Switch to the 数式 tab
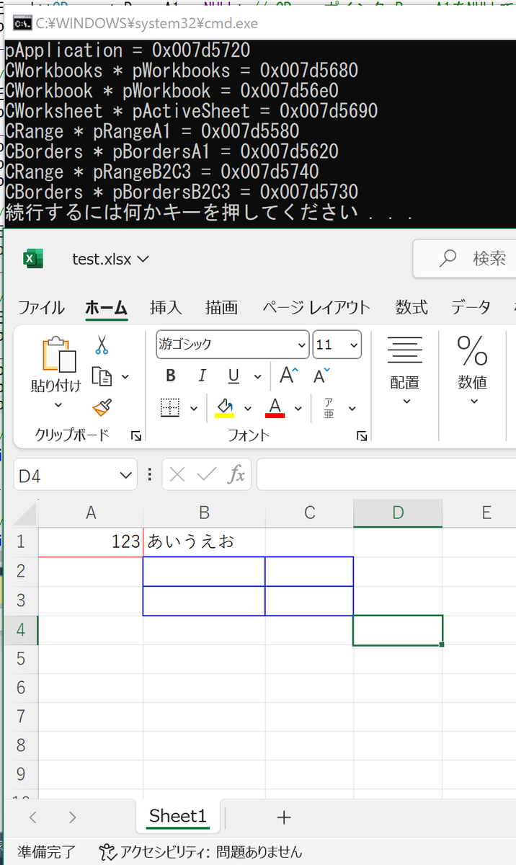516x865 pixels. point(412,308)
